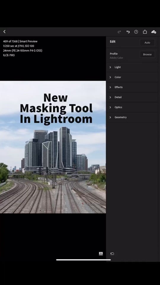Tap the city skyline photo preview
Image resolution: width=160 pixels, height=285 pixels.
tap(53, 147)
